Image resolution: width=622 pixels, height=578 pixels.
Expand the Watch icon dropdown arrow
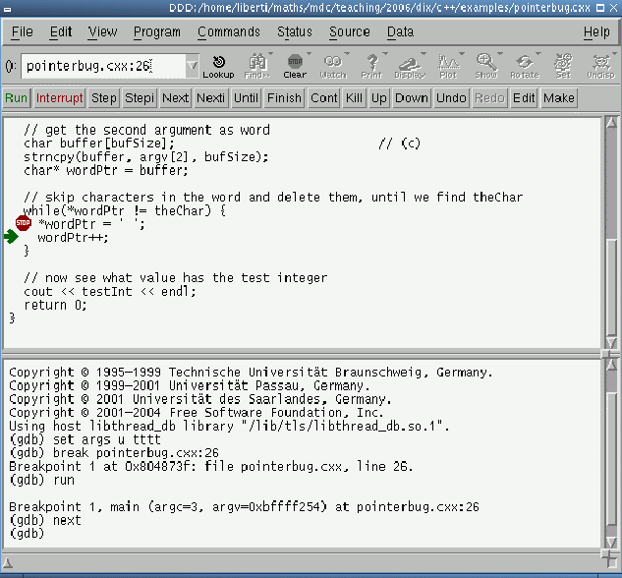tap(347, 53)
